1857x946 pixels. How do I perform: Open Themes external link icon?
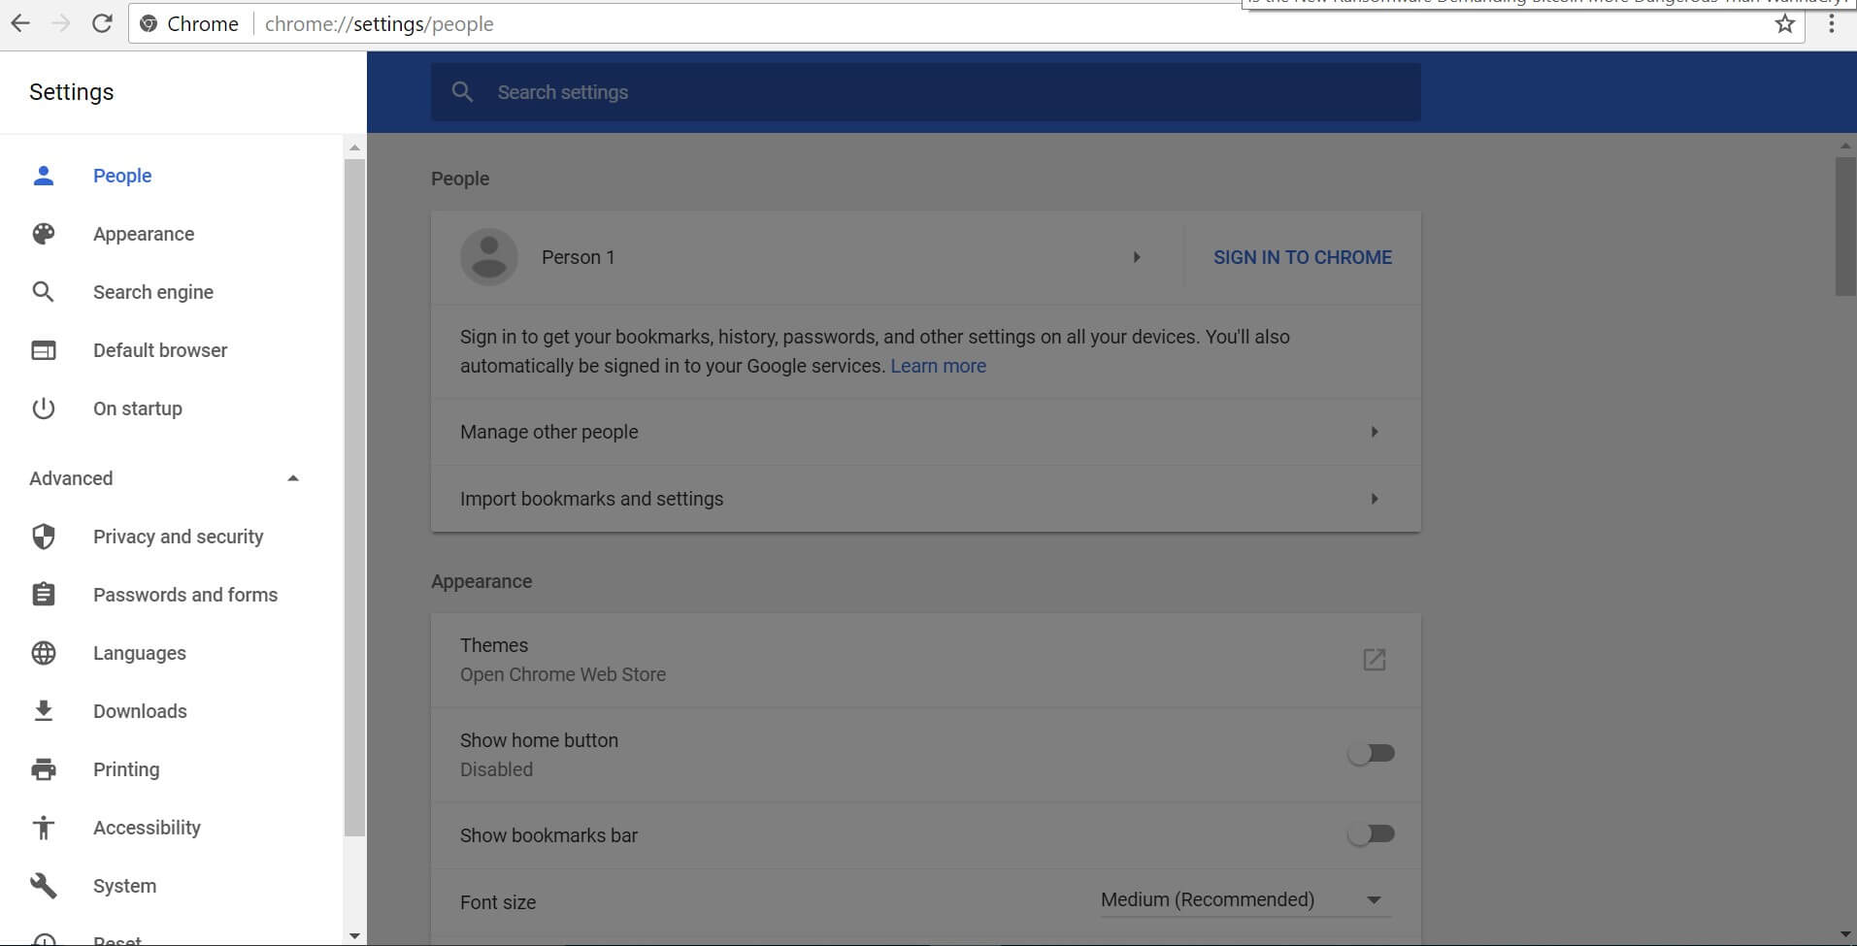[x=1375, y=660]
